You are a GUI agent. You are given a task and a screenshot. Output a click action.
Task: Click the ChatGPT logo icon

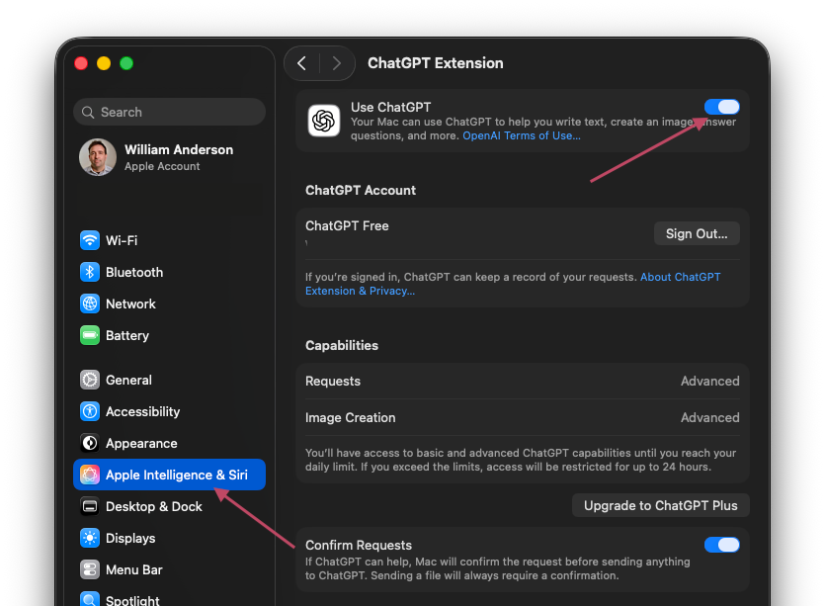point(324,121)
